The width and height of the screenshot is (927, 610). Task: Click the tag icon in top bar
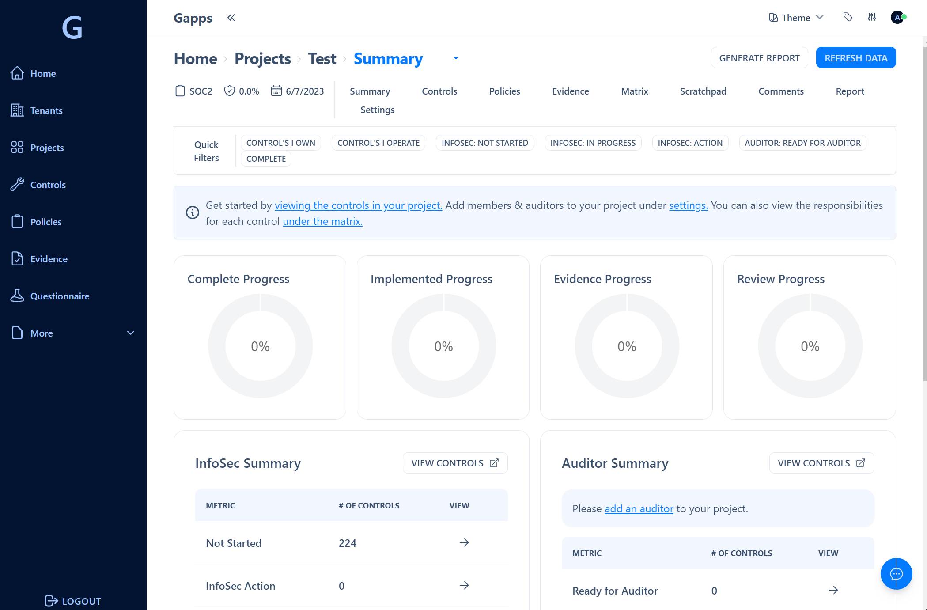pos(848,17)
